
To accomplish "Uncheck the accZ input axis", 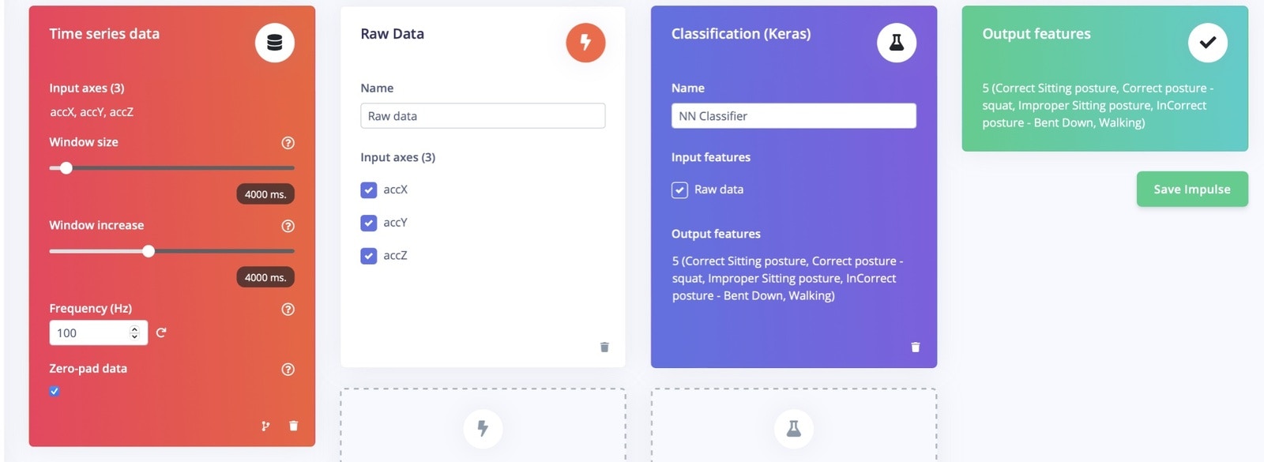I will click(x=369, y=256).
